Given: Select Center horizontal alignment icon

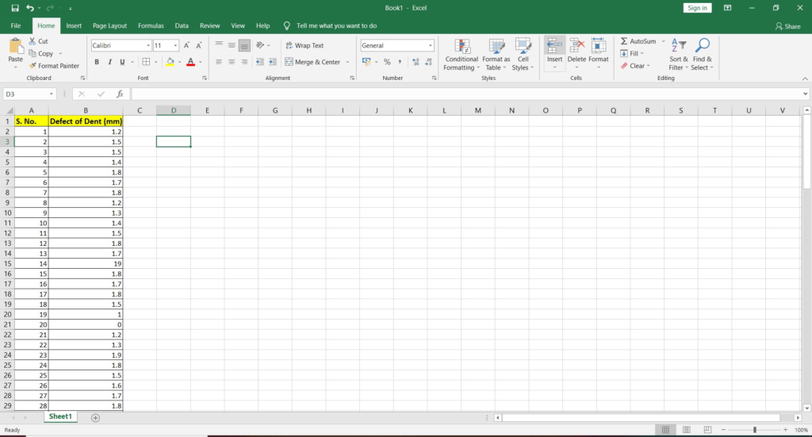Looking at the screenshot, I should (x=232, y=62).
